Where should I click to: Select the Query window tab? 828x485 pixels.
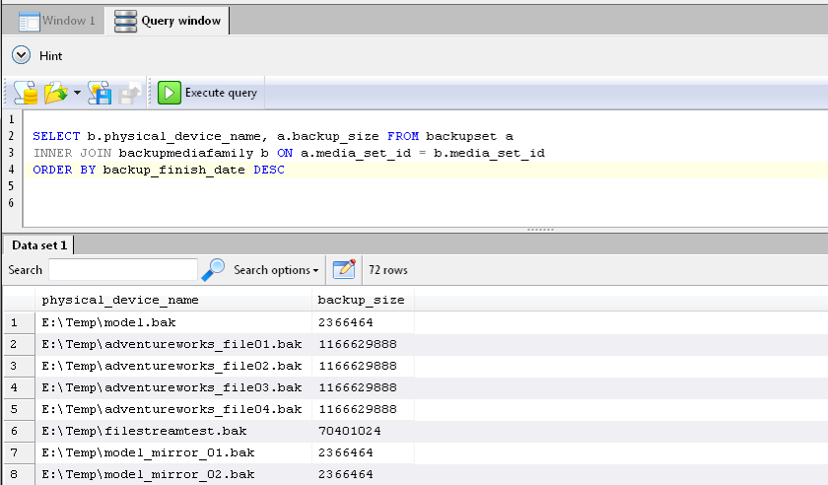[x=169, y=20]
